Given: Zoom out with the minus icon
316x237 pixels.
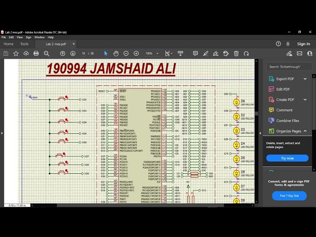Looking at the screenshot, I should (x=126, y=53).
